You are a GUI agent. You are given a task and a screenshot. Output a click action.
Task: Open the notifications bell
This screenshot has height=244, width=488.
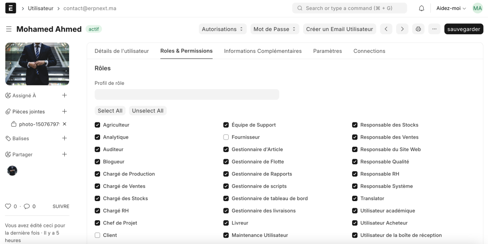point(421,9)
